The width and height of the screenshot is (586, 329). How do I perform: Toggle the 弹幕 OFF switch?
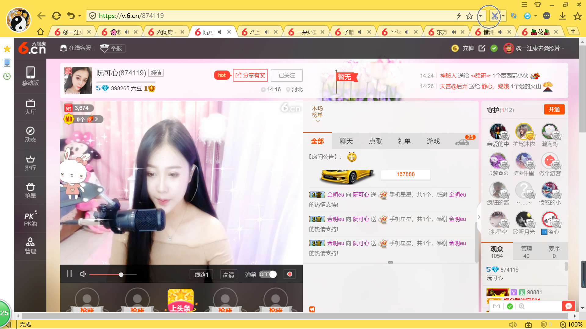pyautogui.click(x=268, y=274)
